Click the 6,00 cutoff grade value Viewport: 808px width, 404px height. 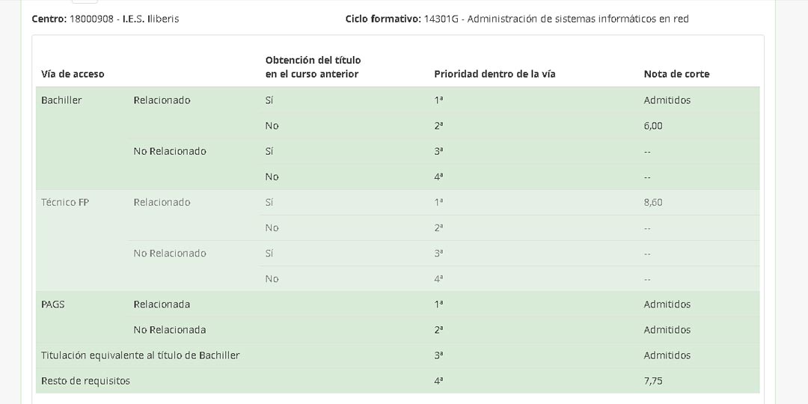[652, 126]
